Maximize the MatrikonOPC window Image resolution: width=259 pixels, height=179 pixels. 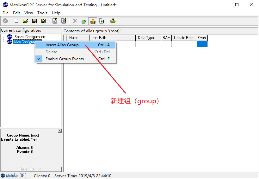coord(237,5)
